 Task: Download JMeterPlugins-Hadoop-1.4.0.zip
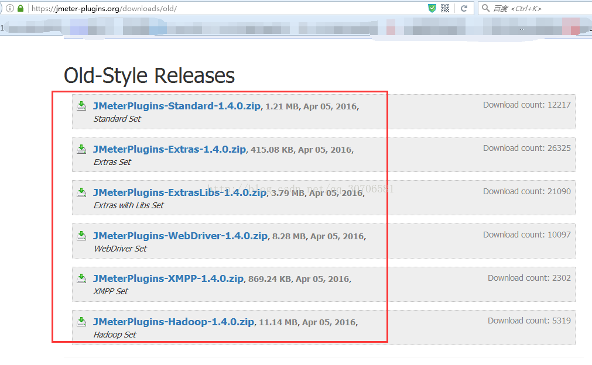click(174, 322)
